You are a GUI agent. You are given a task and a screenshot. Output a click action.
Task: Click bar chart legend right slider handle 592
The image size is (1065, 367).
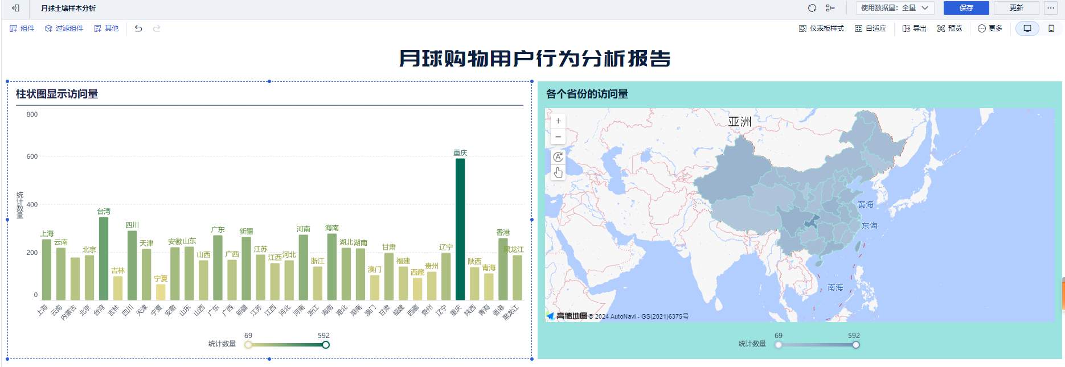click(x=326, y=345)
